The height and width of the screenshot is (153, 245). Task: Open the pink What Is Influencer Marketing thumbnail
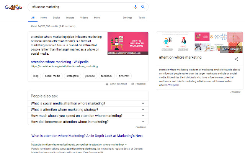(128, 43)
